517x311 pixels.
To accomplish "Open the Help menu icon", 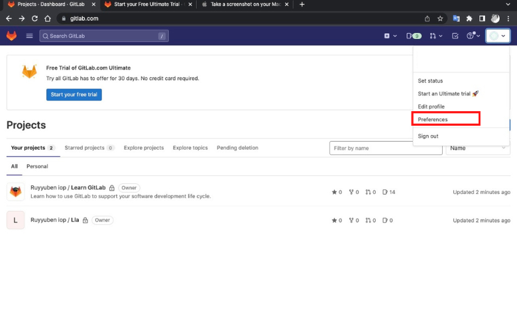I will pyautogui.click(x=473, y=36).
